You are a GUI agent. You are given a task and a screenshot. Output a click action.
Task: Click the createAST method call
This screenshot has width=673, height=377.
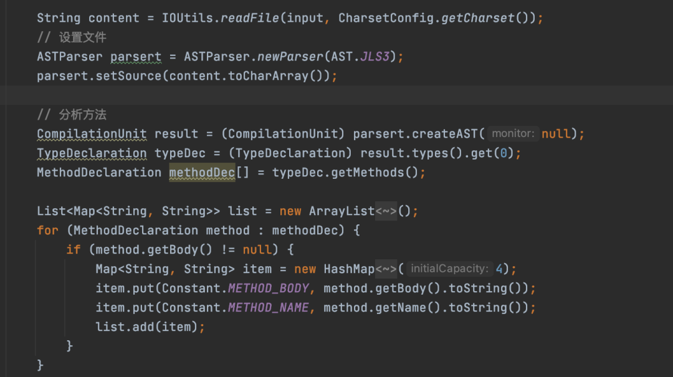pyautogui.click(x=445, y=134)
